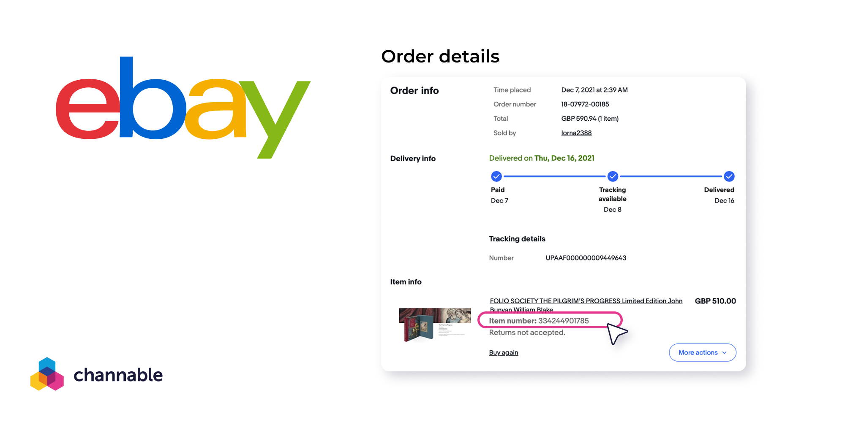Image resolution: width=845 pixels, height=422 pixels.
Task: Click the chevron in More actions
Action: (725, 353)
